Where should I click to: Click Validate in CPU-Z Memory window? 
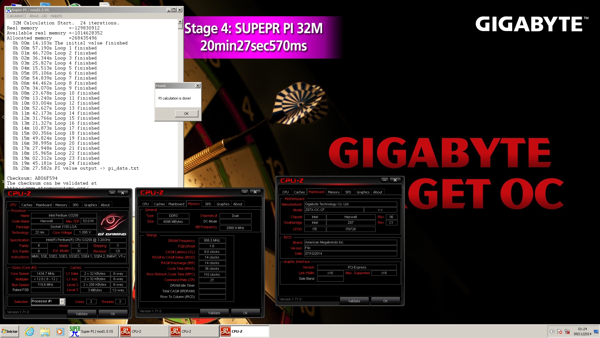[x=214, y=313]
